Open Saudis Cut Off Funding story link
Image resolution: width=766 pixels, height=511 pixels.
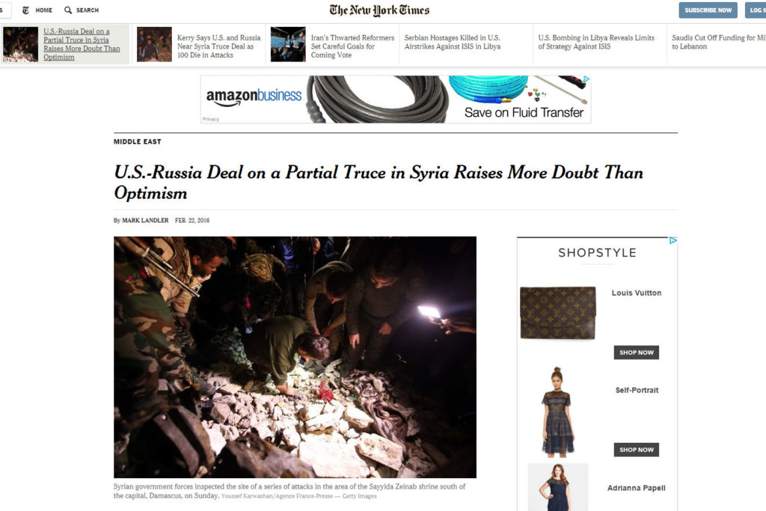click(x=718, y=42)
